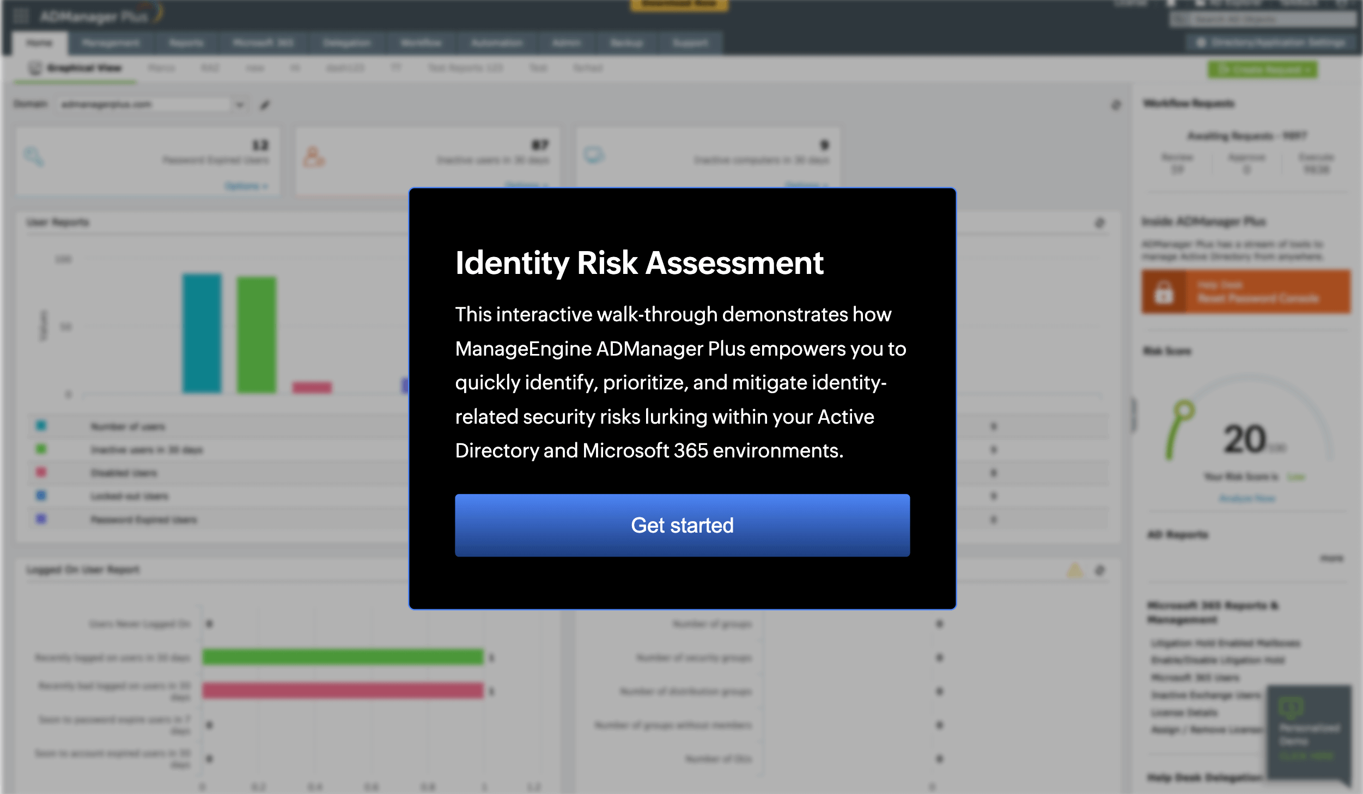
Task: Click the search field in the top bar
Action: (1264, 18)
